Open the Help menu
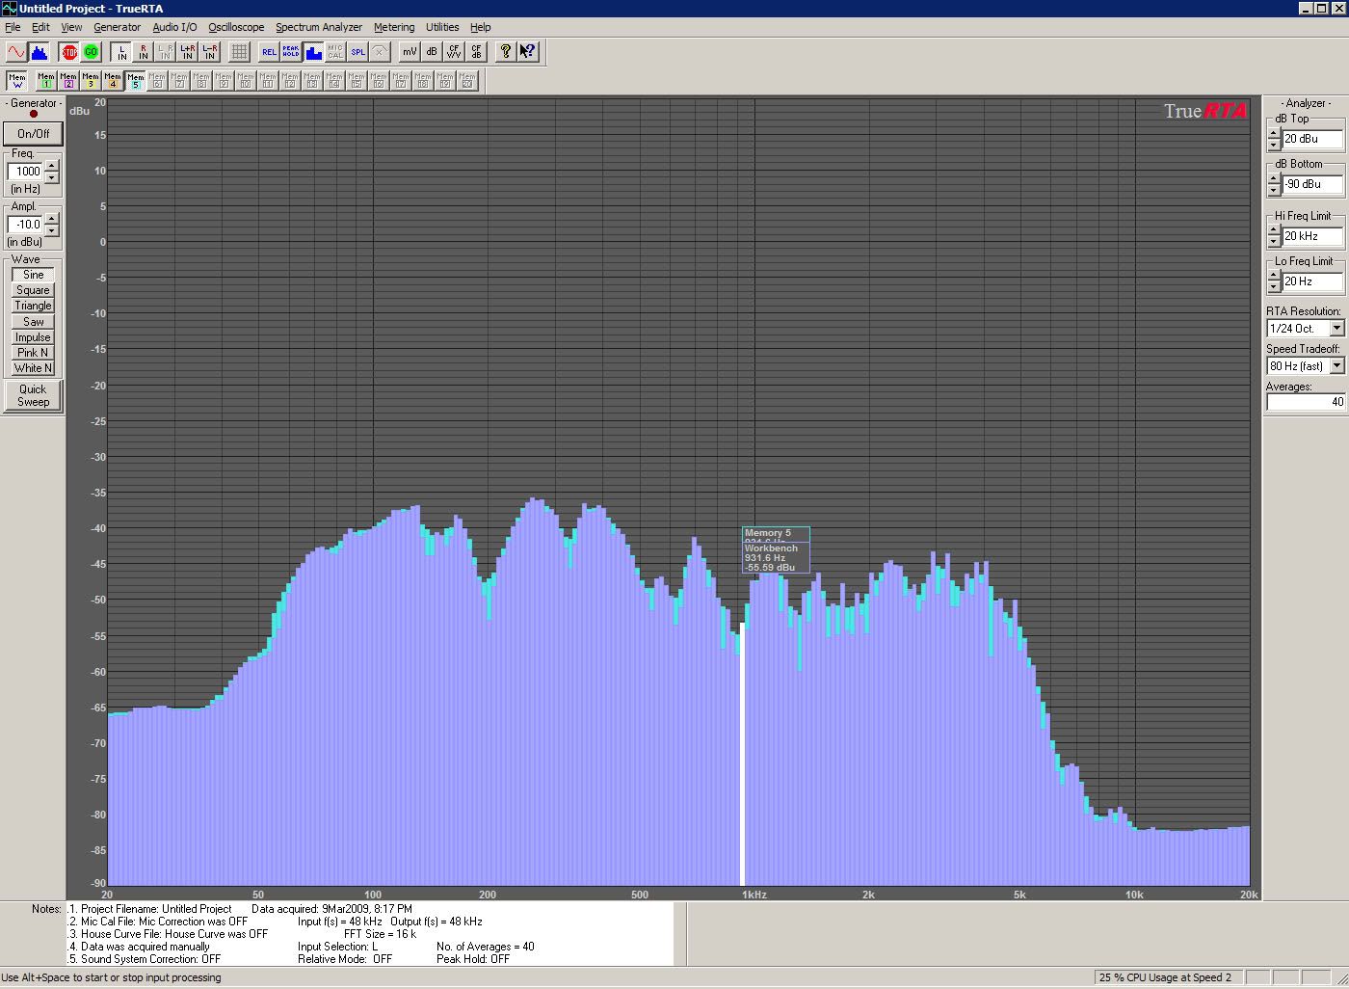This screenshot has width=1349, height=989. [x=480, y=27]
